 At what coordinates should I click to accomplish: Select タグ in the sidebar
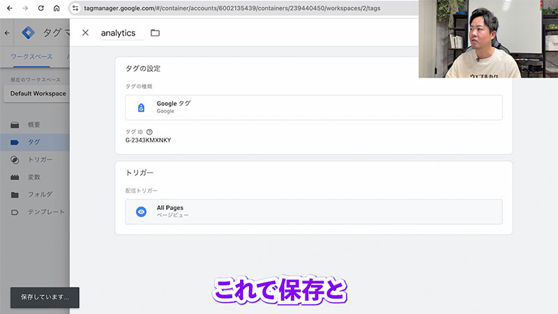pyautogui.click(x=35, y=142)
